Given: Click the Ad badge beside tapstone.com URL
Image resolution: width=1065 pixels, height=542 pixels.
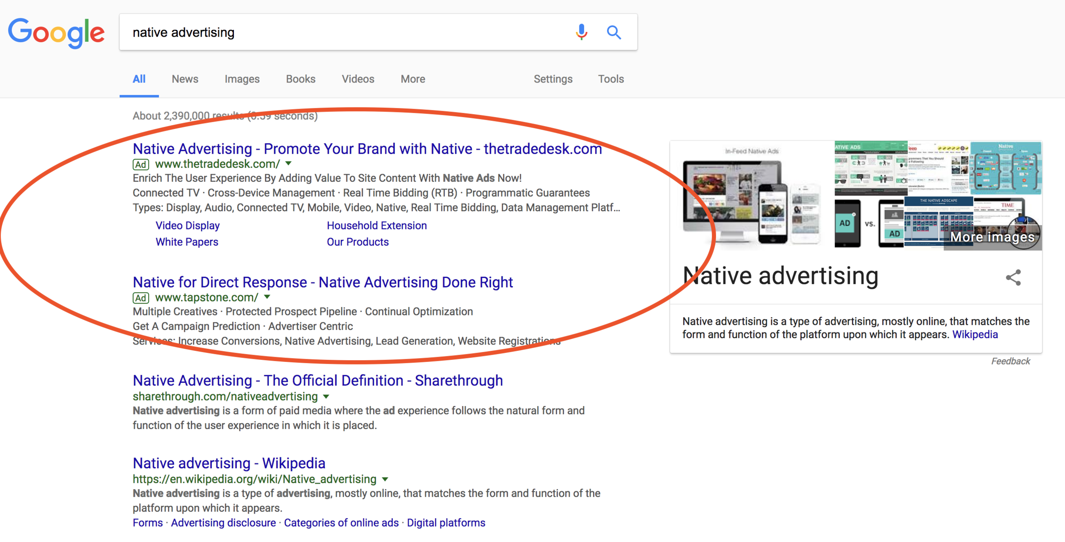Looking at the screenshot, I should click(x=141, y=298).
